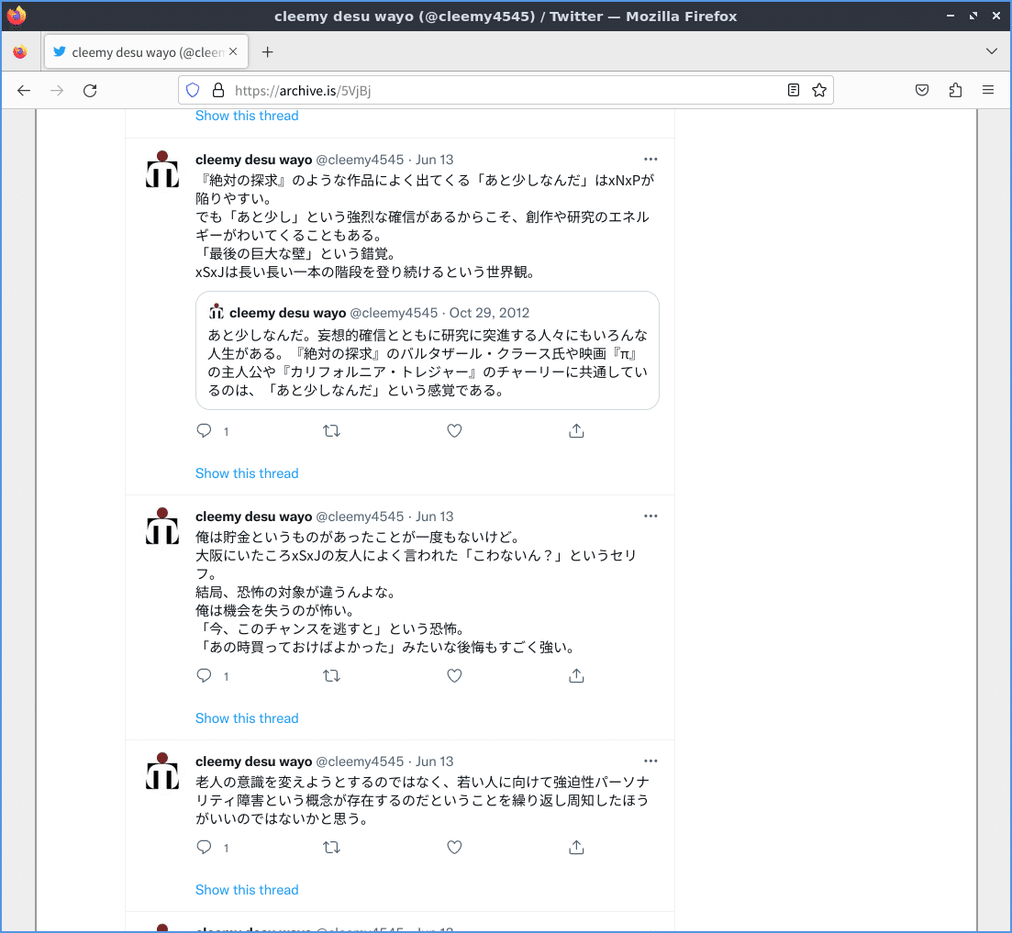1012x933 pixels.
Task: Open the ••• options menu on the top tweet
Action: [x=651, y=159]
